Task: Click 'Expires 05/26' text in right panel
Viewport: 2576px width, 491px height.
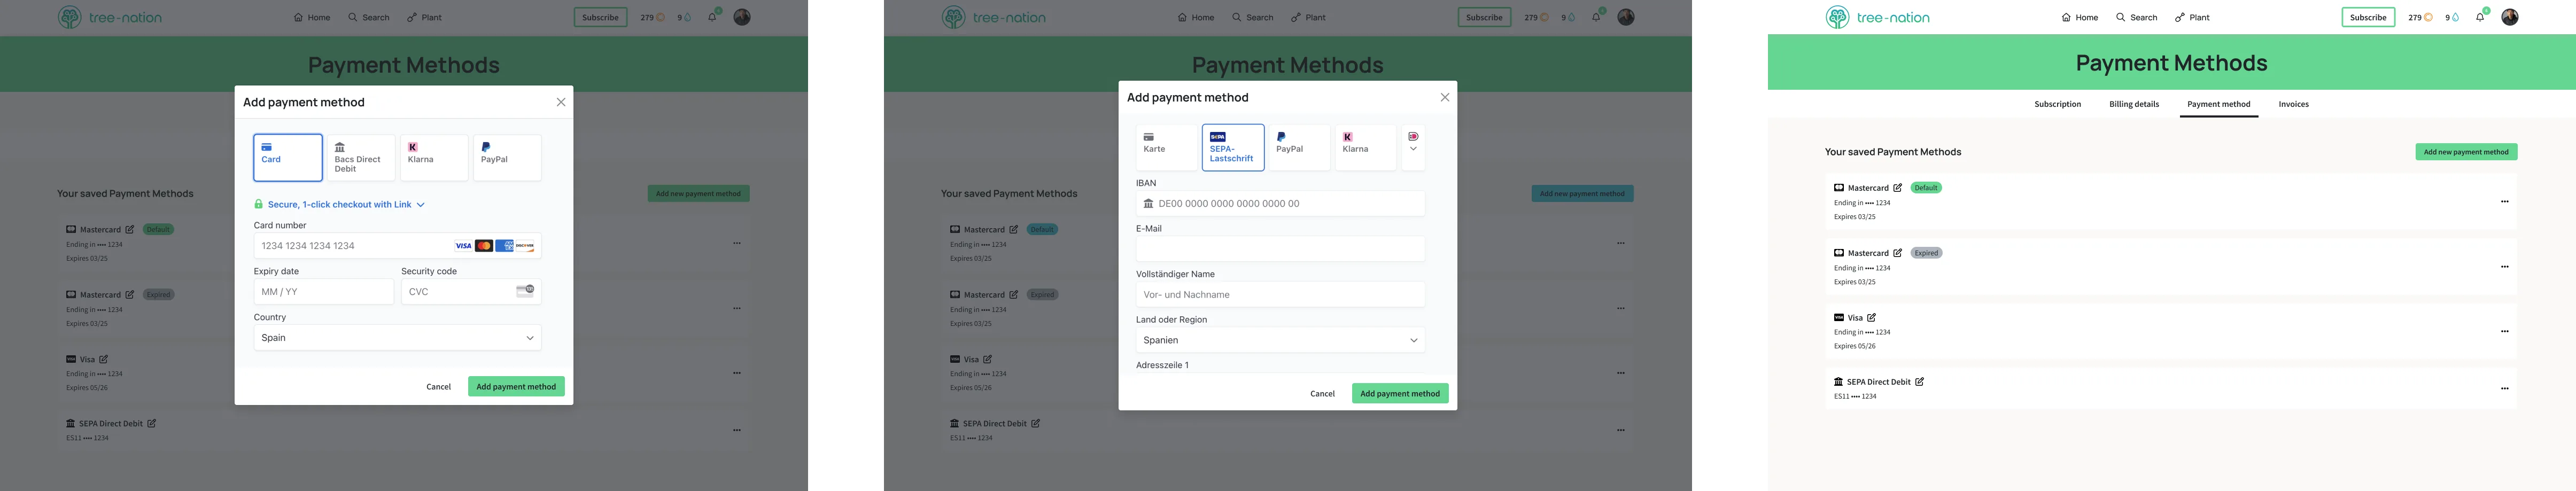Action: coord(1854,346)
